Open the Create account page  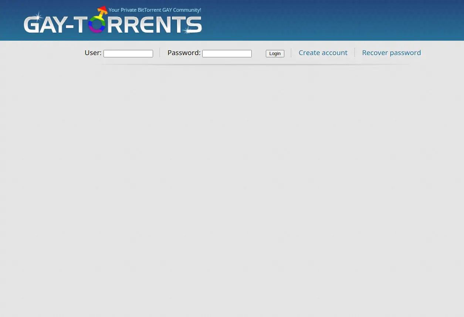[x=323, y=53]
